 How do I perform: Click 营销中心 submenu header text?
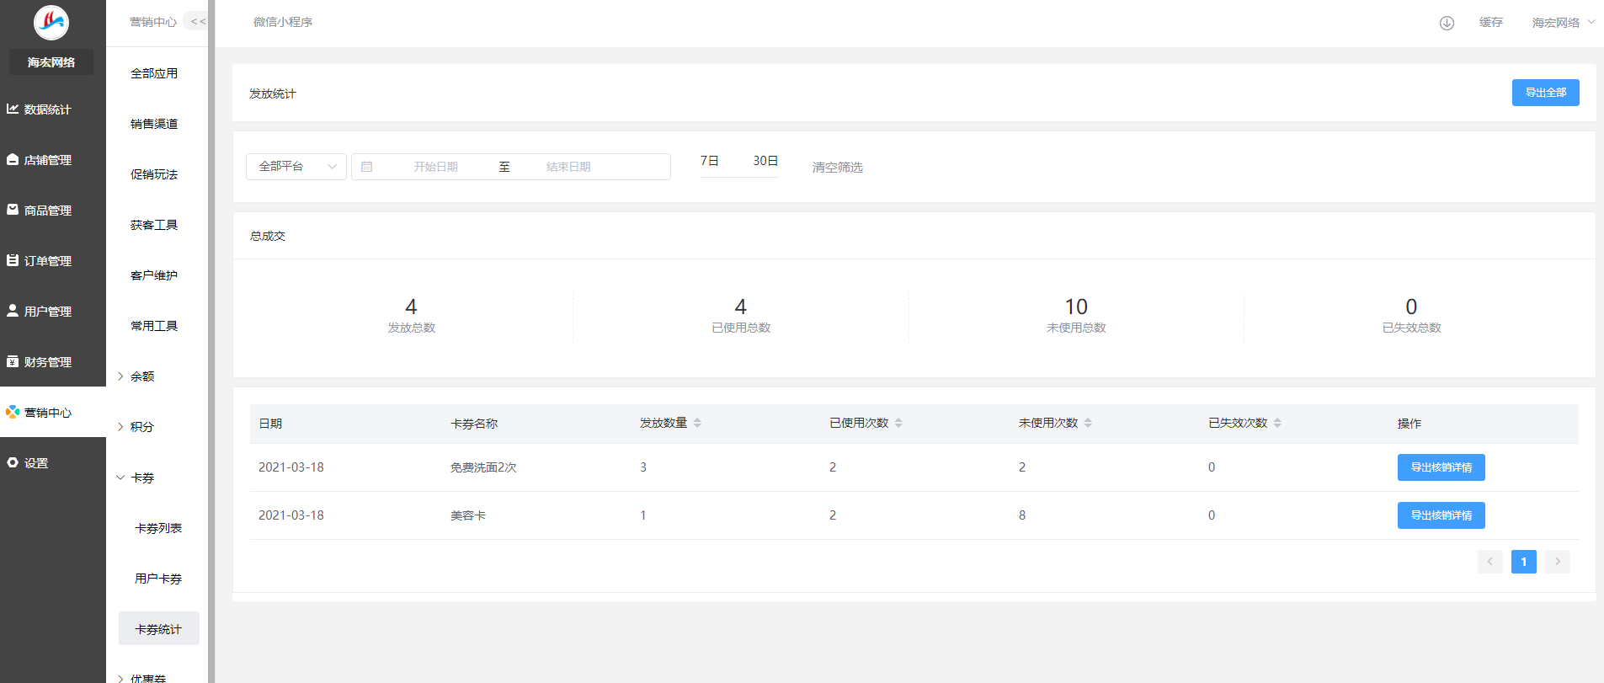tap(153, 22)
